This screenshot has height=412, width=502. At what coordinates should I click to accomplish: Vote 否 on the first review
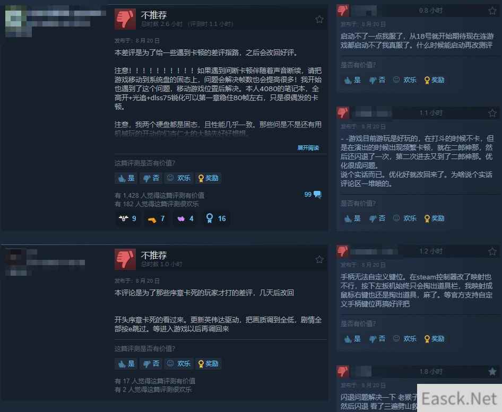(x=151, y=178)
